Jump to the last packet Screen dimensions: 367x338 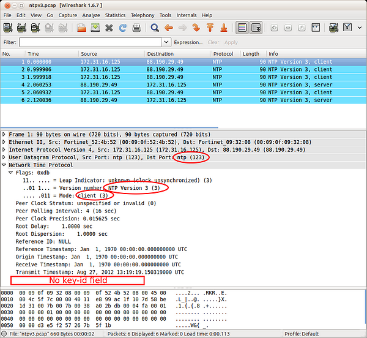coord(224,28)
